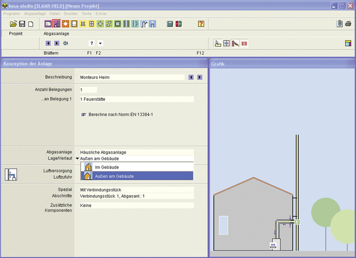This screenshot has width=356, height=258.
Task: Click the Anzahl Belegungen value field
Action: (x=88, y=90)
